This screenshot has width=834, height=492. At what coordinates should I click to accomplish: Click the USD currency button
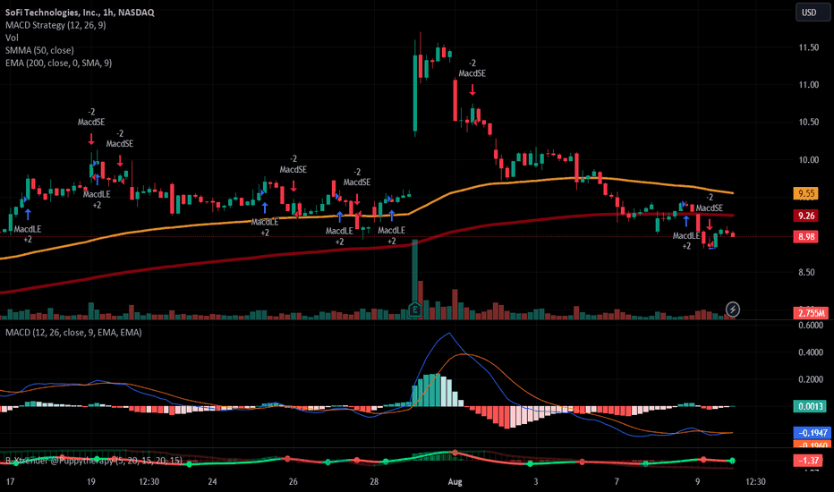[813, 13]
